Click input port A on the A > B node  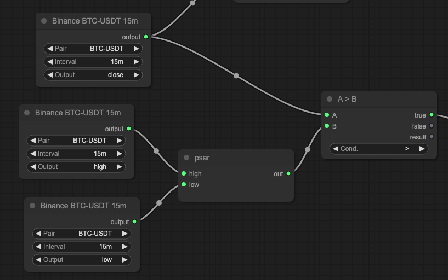(327, 115)
